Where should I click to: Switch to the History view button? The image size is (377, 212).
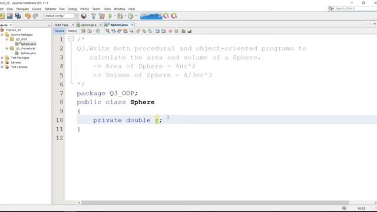click(72, 31)
